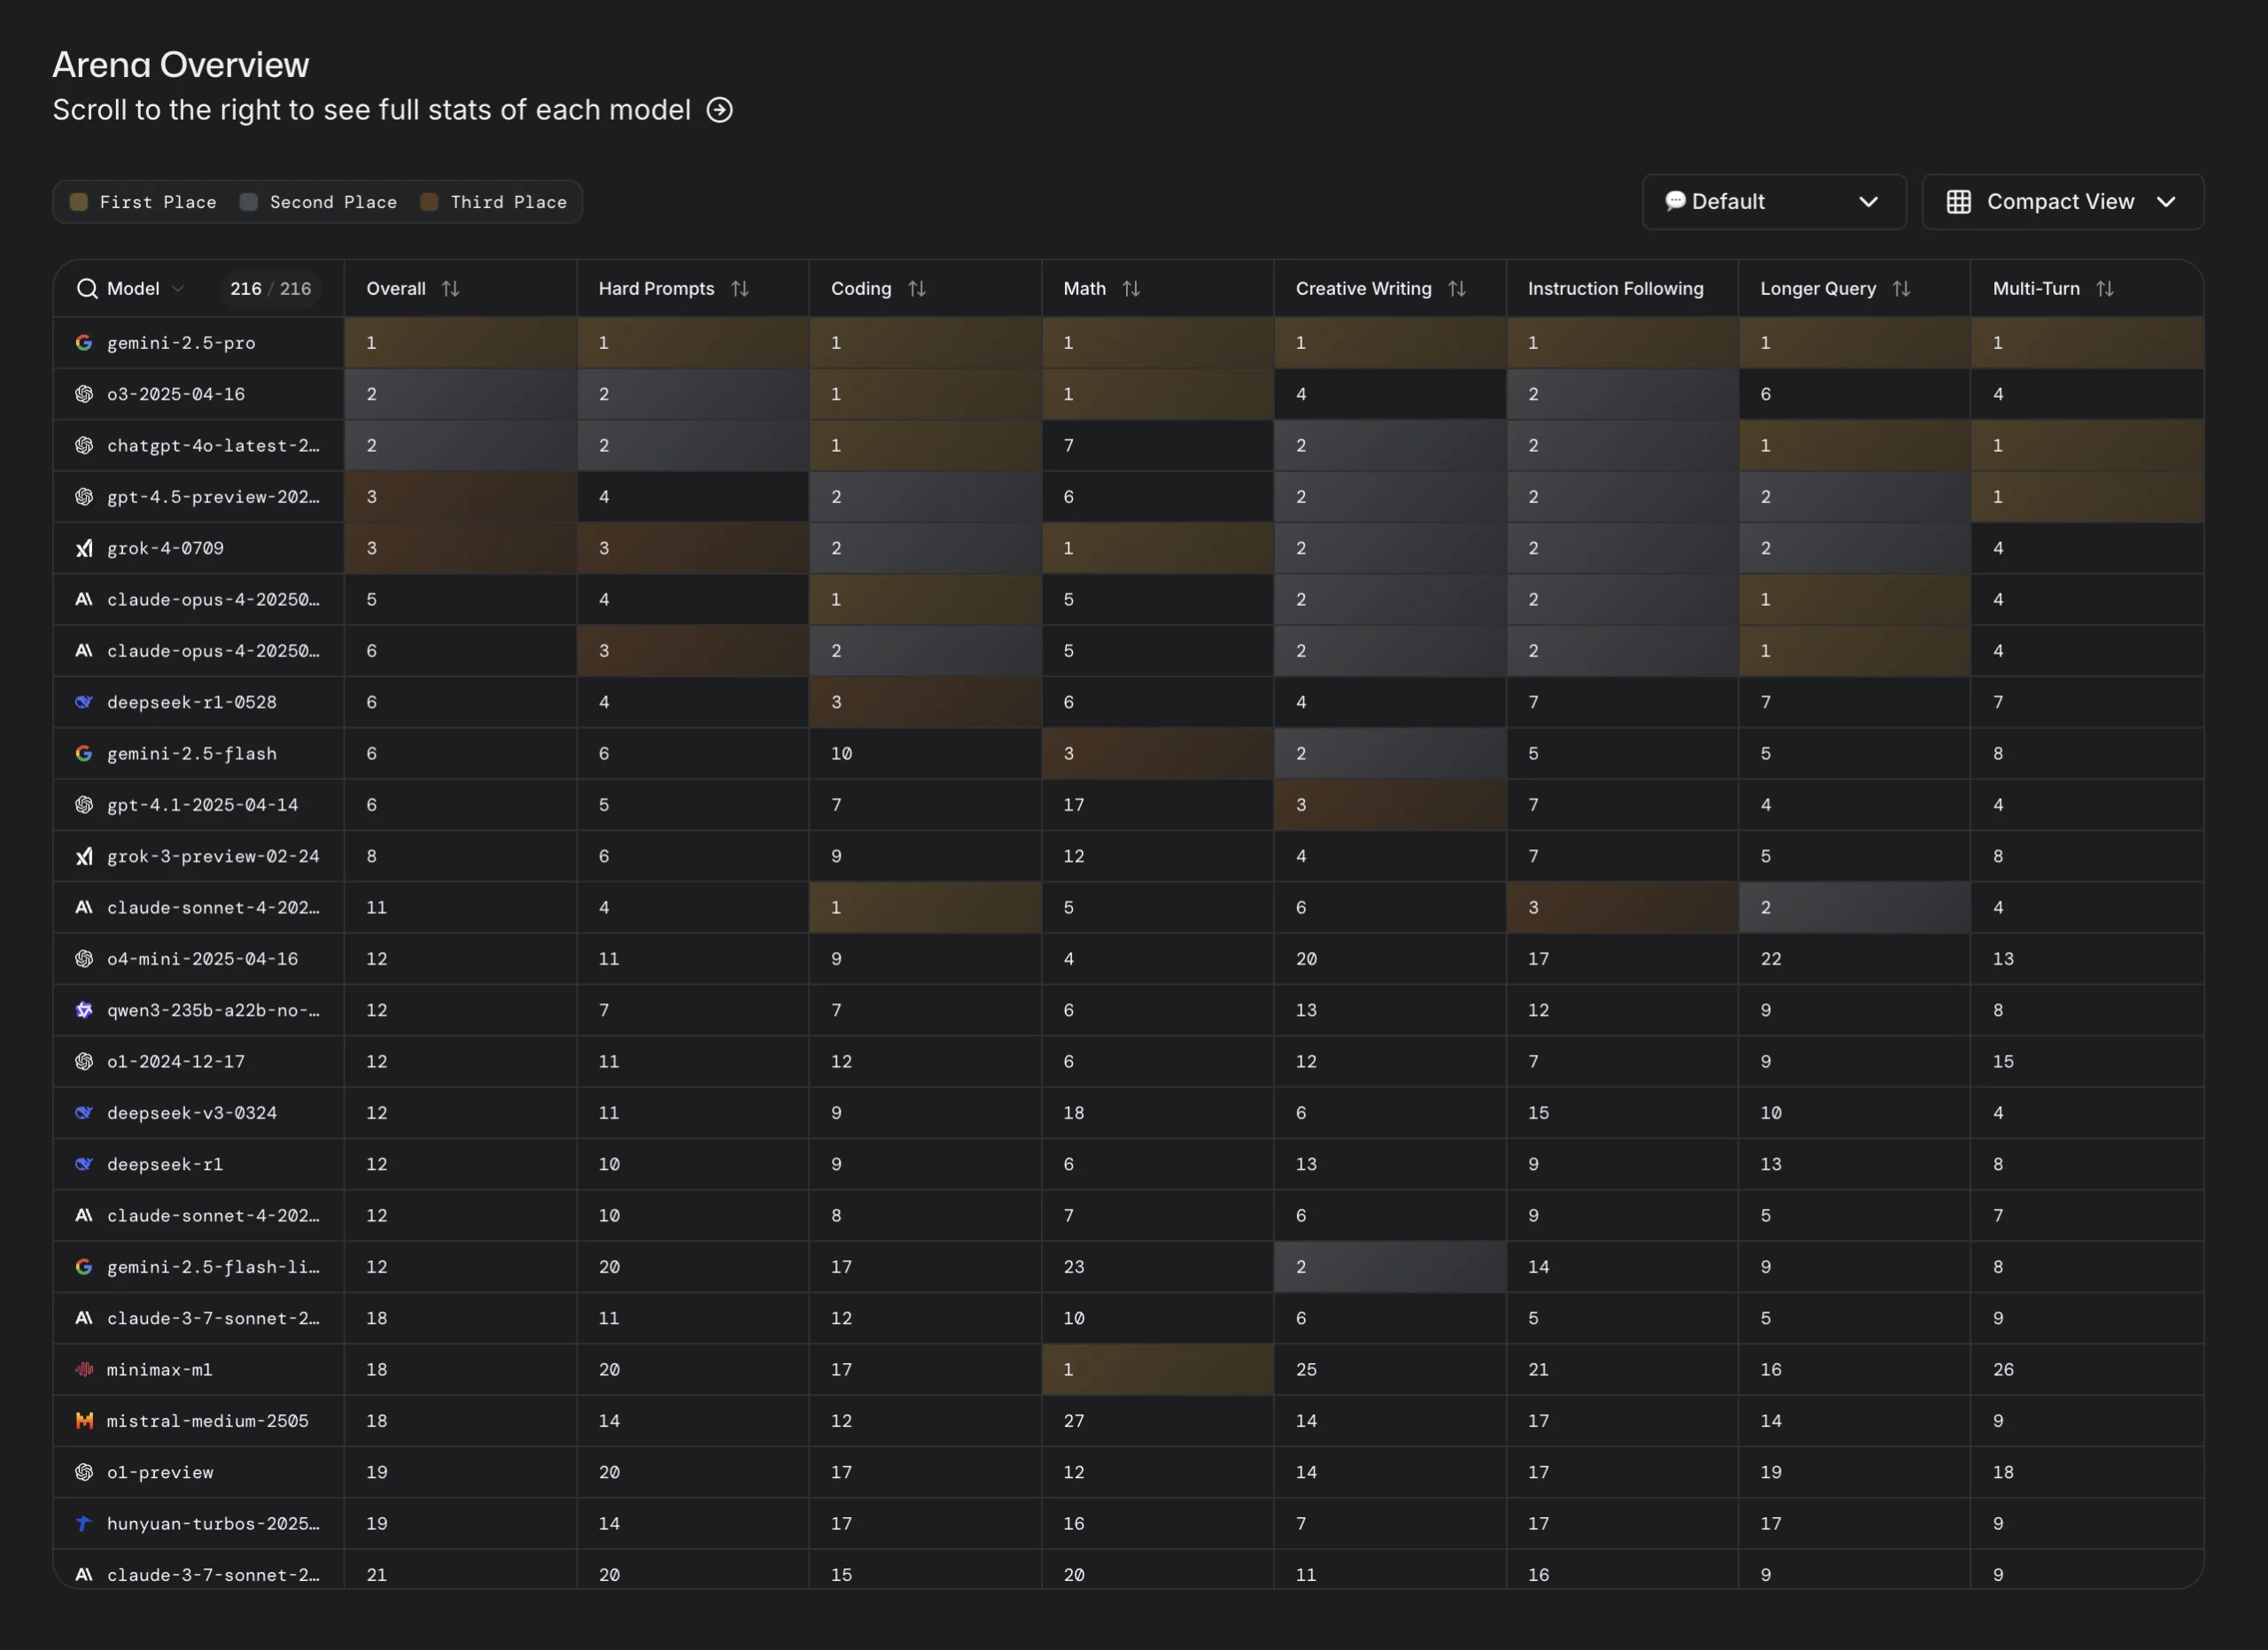
Task: Click Multi-Turn rank 26 for minimax-m1
Action: click(2087, 1369)
